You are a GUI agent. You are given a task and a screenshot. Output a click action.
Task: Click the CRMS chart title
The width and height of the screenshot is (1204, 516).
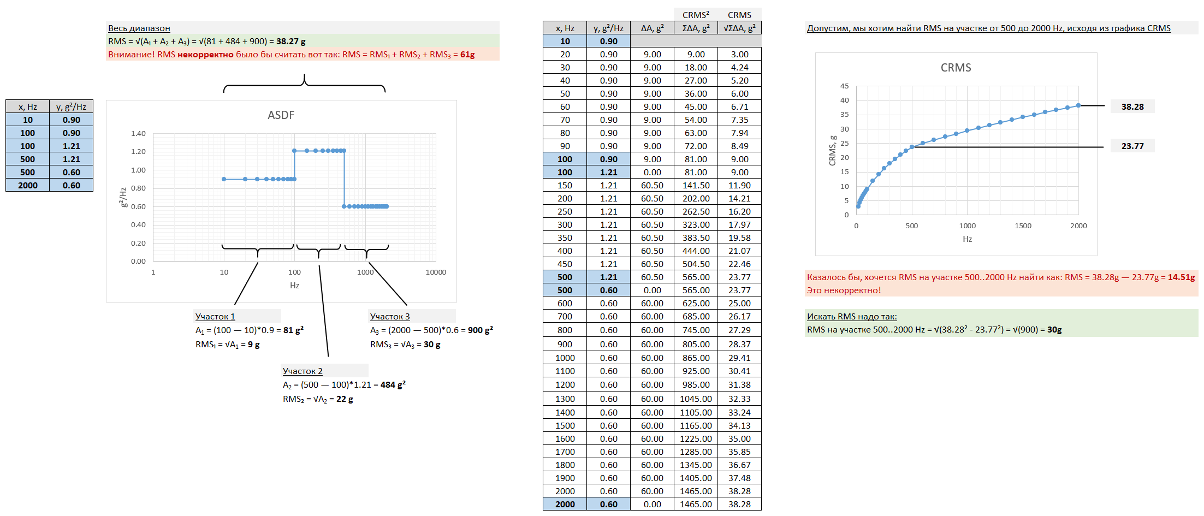tap(956, 68)
